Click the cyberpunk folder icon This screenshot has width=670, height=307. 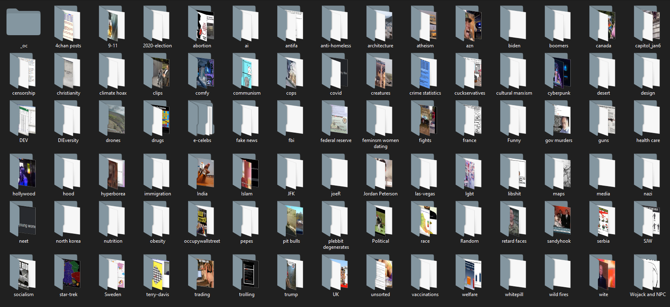pyautogui.click(x=558, y=71)
